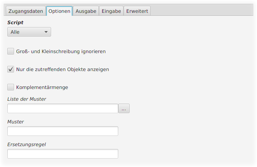Go to the Eingabe tab

[x=111, y=11]
